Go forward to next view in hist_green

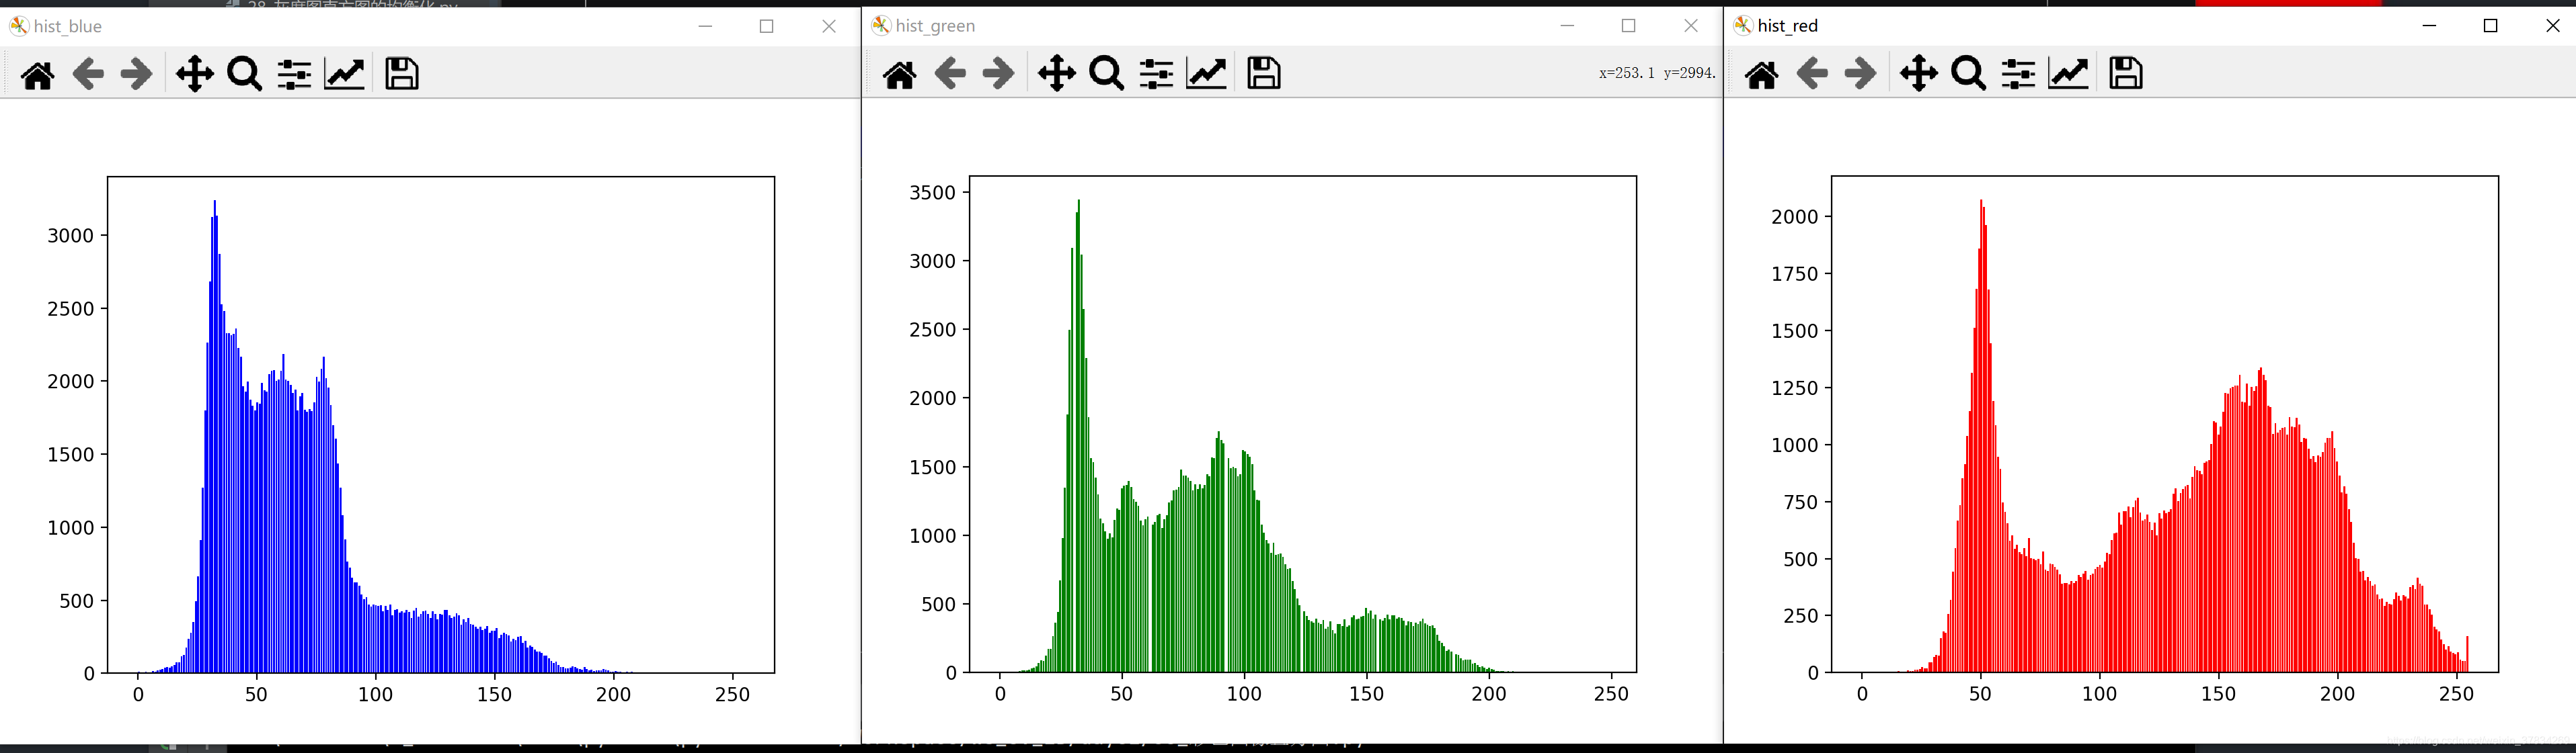998,74
